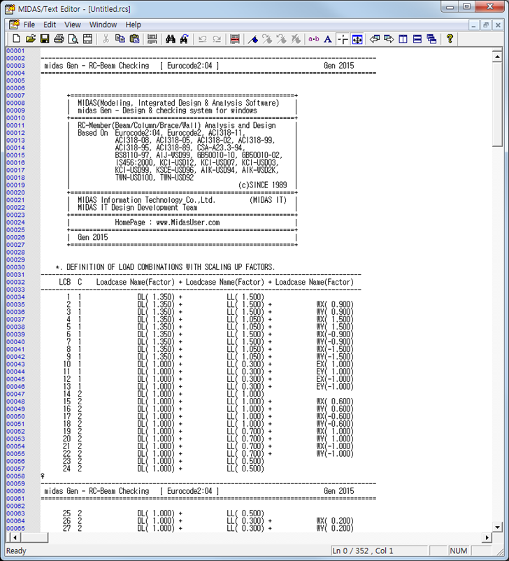This screenshot has height=561, width=509.
Task: Restore the inner document window
Action: click(485, 25)
